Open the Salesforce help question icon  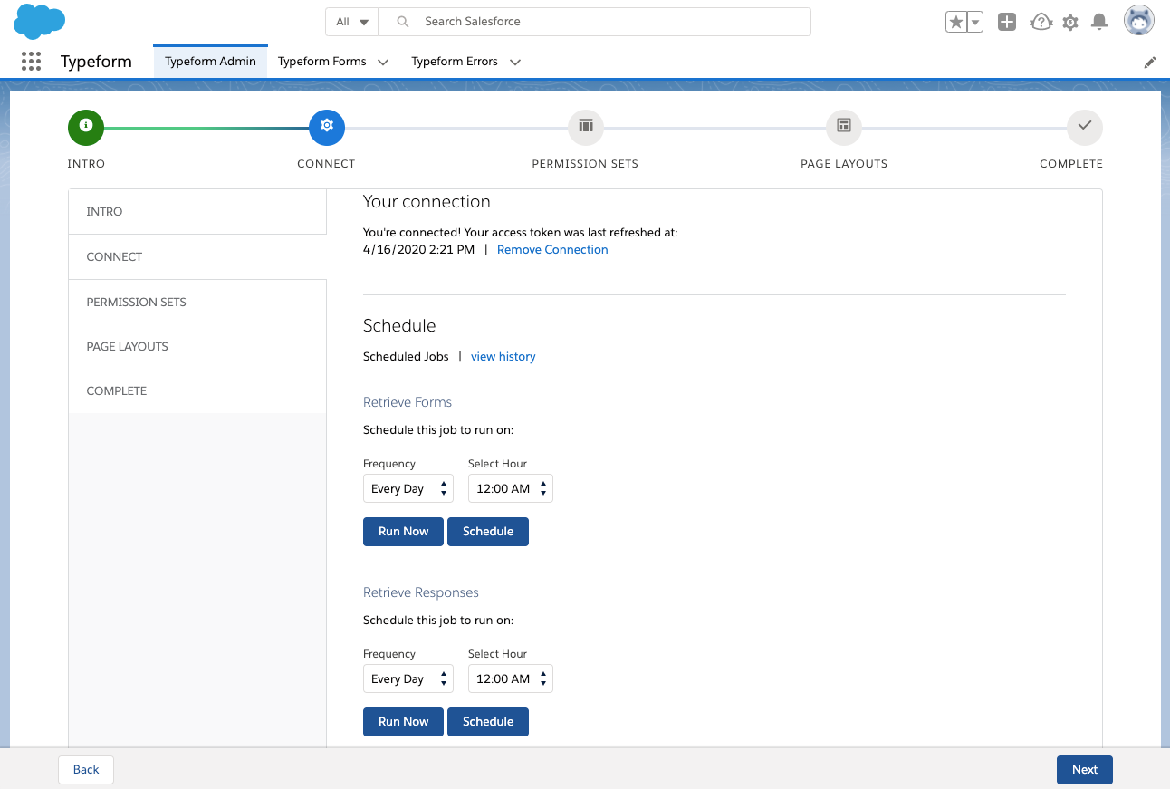click(x=1041, y=22)
